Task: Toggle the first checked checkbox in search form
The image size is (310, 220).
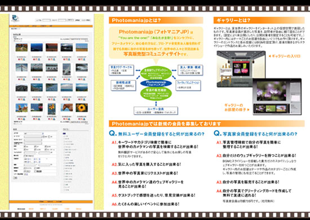Action: point(25,146)
